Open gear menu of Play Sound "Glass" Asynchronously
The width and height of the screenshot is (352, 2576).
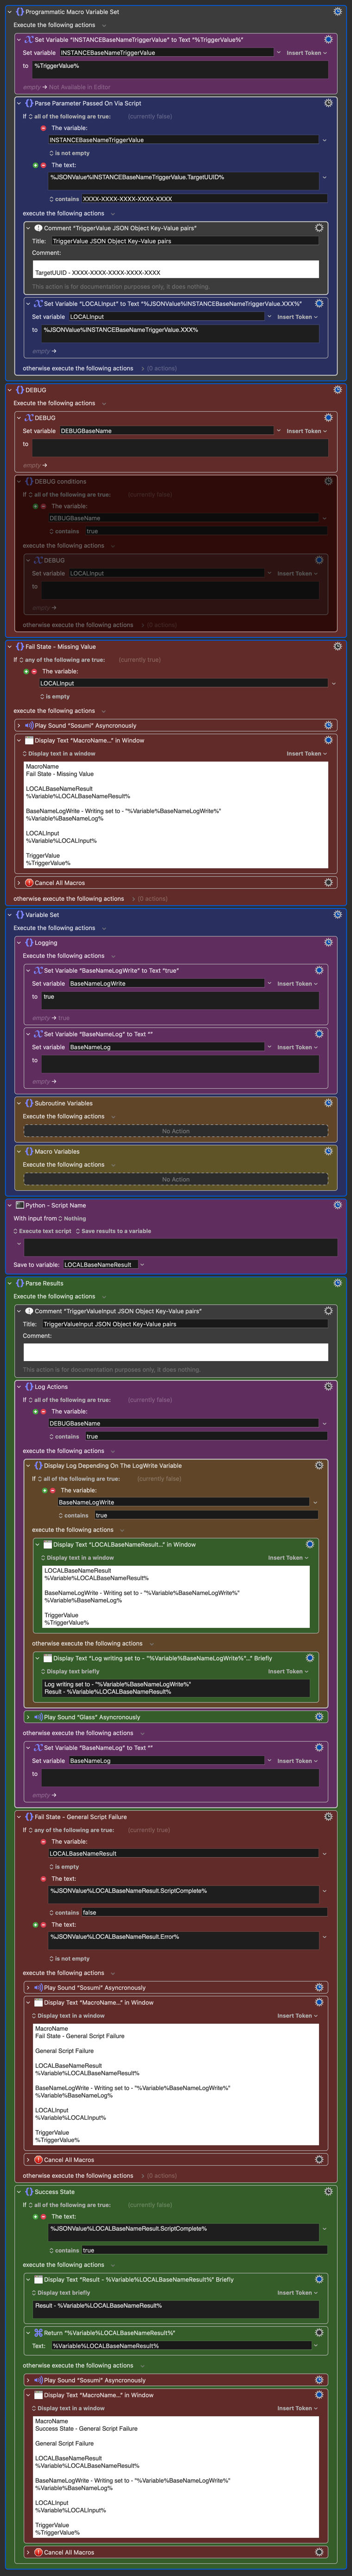coord(319,1716)
